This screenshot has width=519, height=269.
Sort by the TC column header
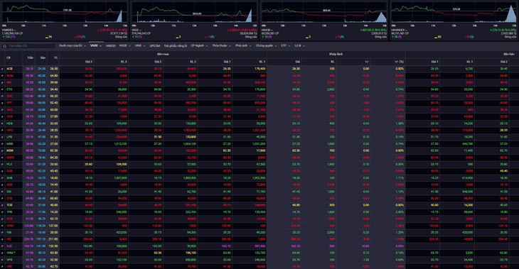click(55, 57)
